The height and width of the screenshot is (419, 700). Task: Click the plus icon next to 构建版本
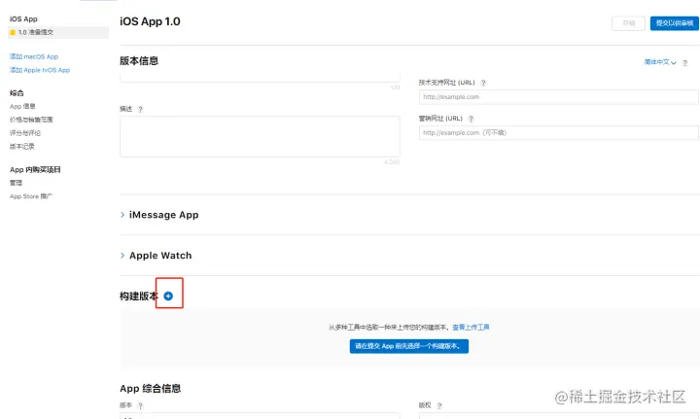[168, 296]
